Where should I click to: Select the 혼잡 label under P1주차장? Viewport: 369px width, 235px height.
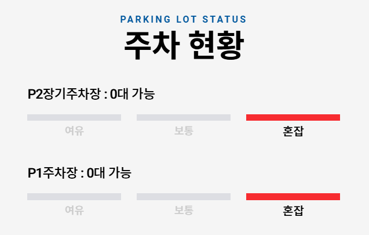(293, 210)
